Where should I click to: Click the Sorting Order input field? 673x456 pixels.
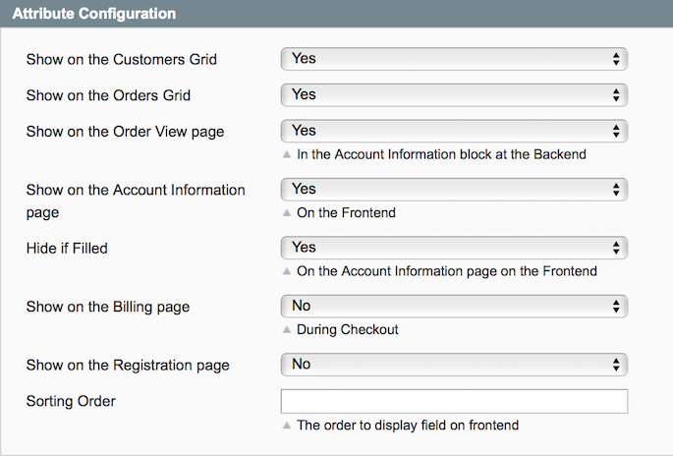[x=453, y=402]
